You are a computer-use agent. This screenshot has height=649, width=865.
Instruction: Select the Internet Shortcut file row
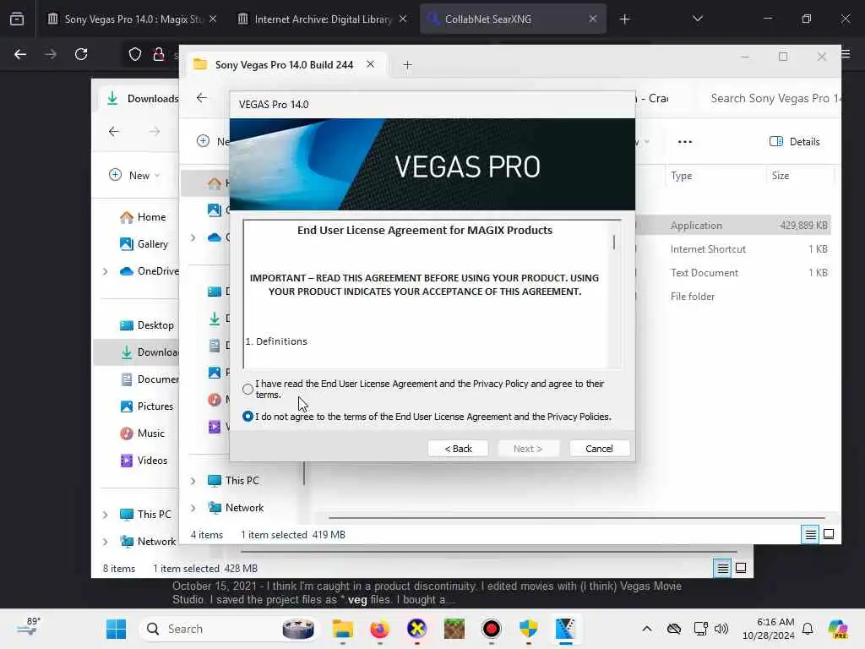(732, 249)
